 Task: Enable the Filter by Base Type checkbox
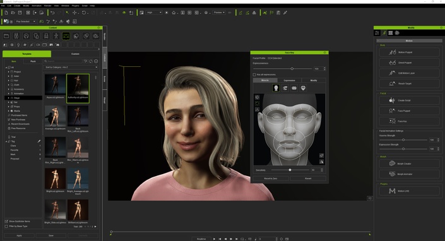(6, 226)
